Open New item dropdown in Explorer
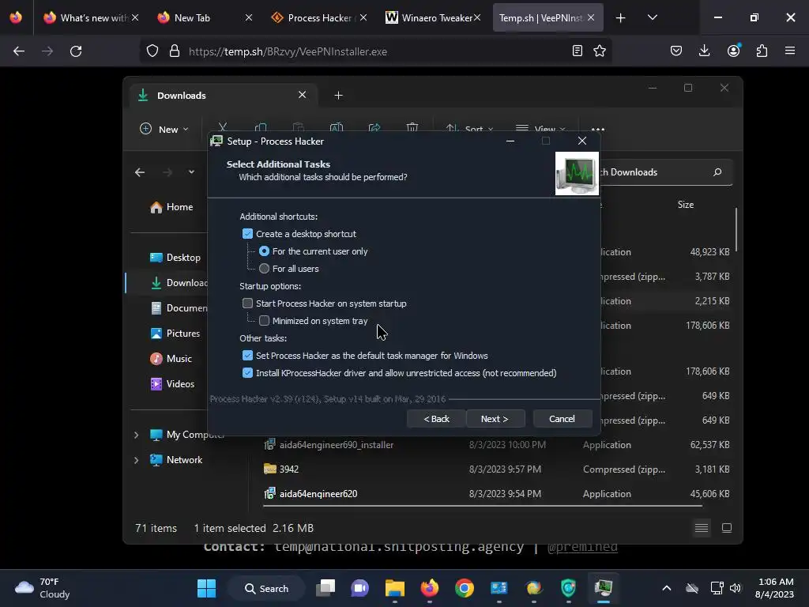Viewport: 809px width, 607px height. point(164,129)
